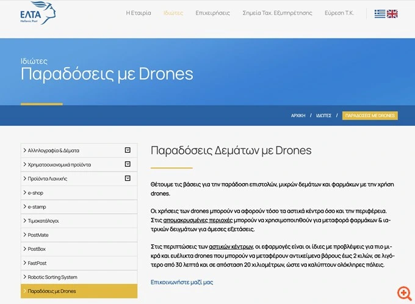Expand Χρηματοοικονομικά προϊόντα submenu arrow
This screenshot has width=415, height=304.
[x=128, y=164]
